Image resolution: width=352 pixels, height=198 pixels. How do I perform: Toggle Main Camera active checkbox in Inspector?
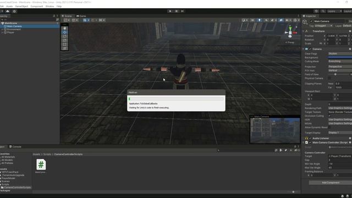click(311, 21)
